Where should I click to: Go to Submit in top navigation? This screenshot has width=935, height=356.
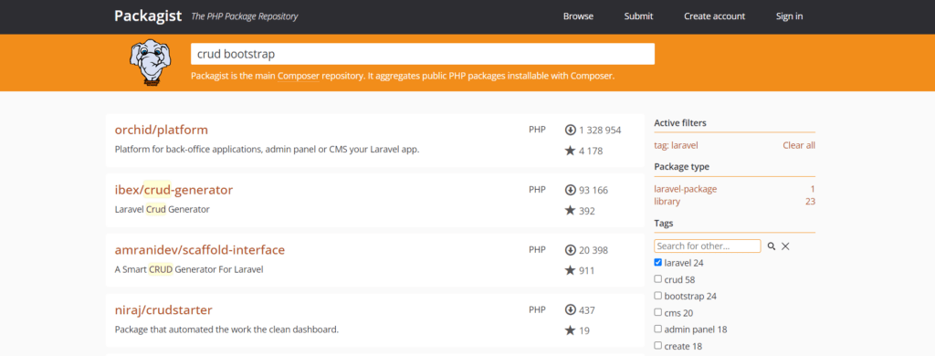pyautogui.click(x=638, y=16)
